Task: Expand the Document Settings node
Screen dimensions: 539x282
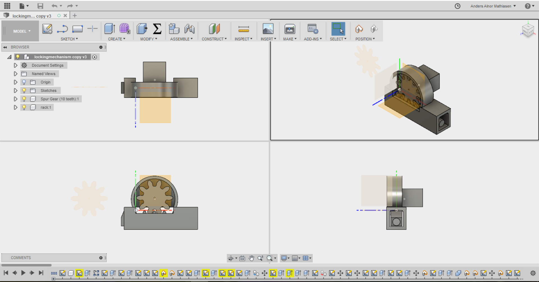Action: 15,65
